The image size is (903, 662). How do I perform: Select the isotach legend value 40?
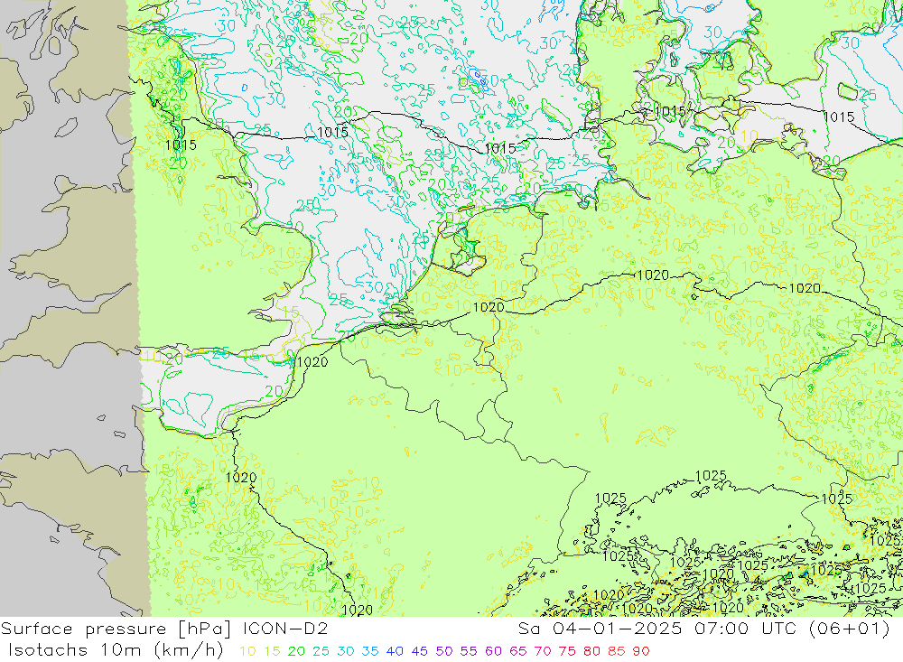pos(396,652)
